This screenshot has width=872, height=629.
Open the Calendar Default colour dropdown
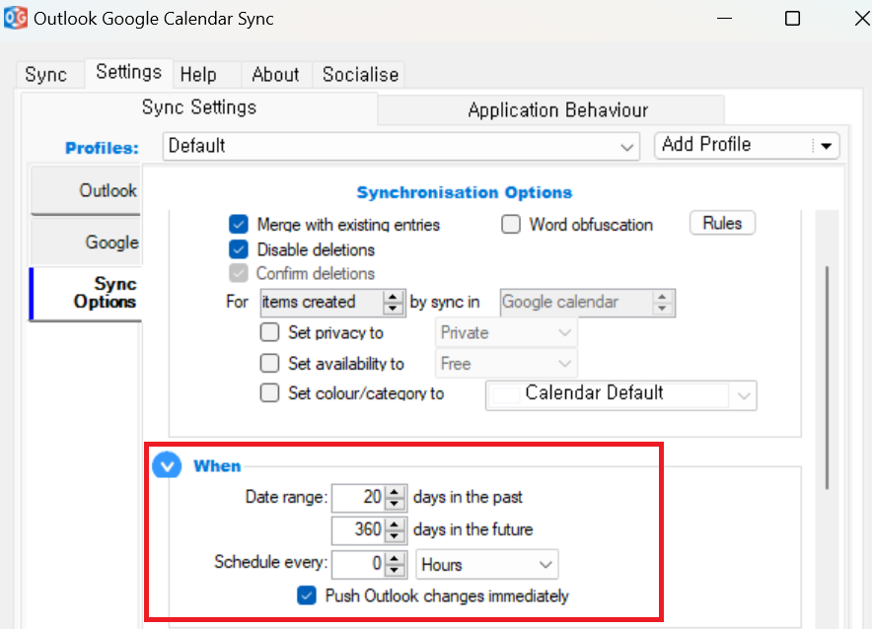point(621,395)
